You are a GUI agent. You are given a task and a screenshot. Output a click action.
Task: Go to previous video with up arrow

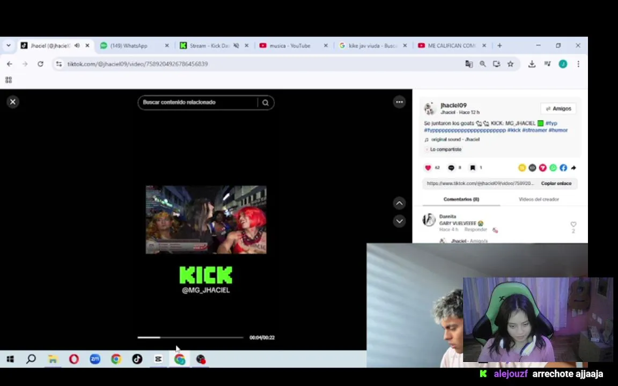[399, 203]
